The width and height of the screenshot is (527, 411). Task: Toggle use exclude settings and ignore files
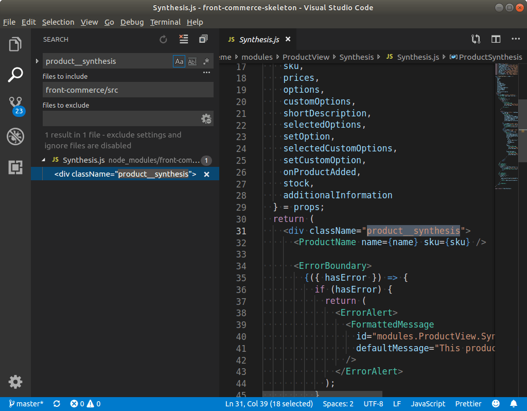(x=206, y=119)
